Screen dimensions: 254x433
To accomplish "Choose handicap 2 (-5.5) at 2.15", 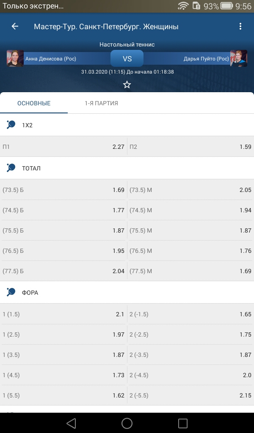I will (190, 395).
